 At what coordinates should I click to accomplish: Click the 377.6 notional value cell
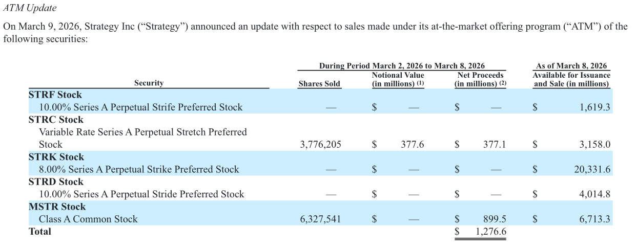(x=412, y=145)
